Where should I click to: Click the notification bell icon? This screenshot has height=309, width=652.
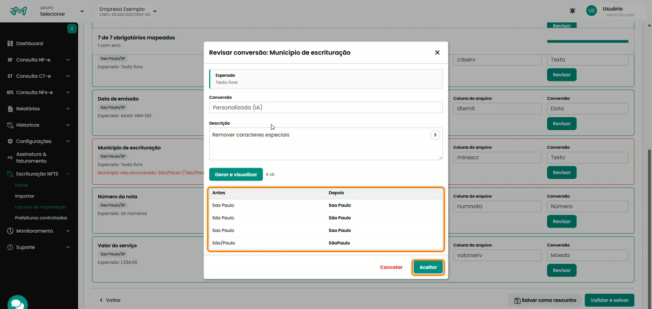pos(572,11)
